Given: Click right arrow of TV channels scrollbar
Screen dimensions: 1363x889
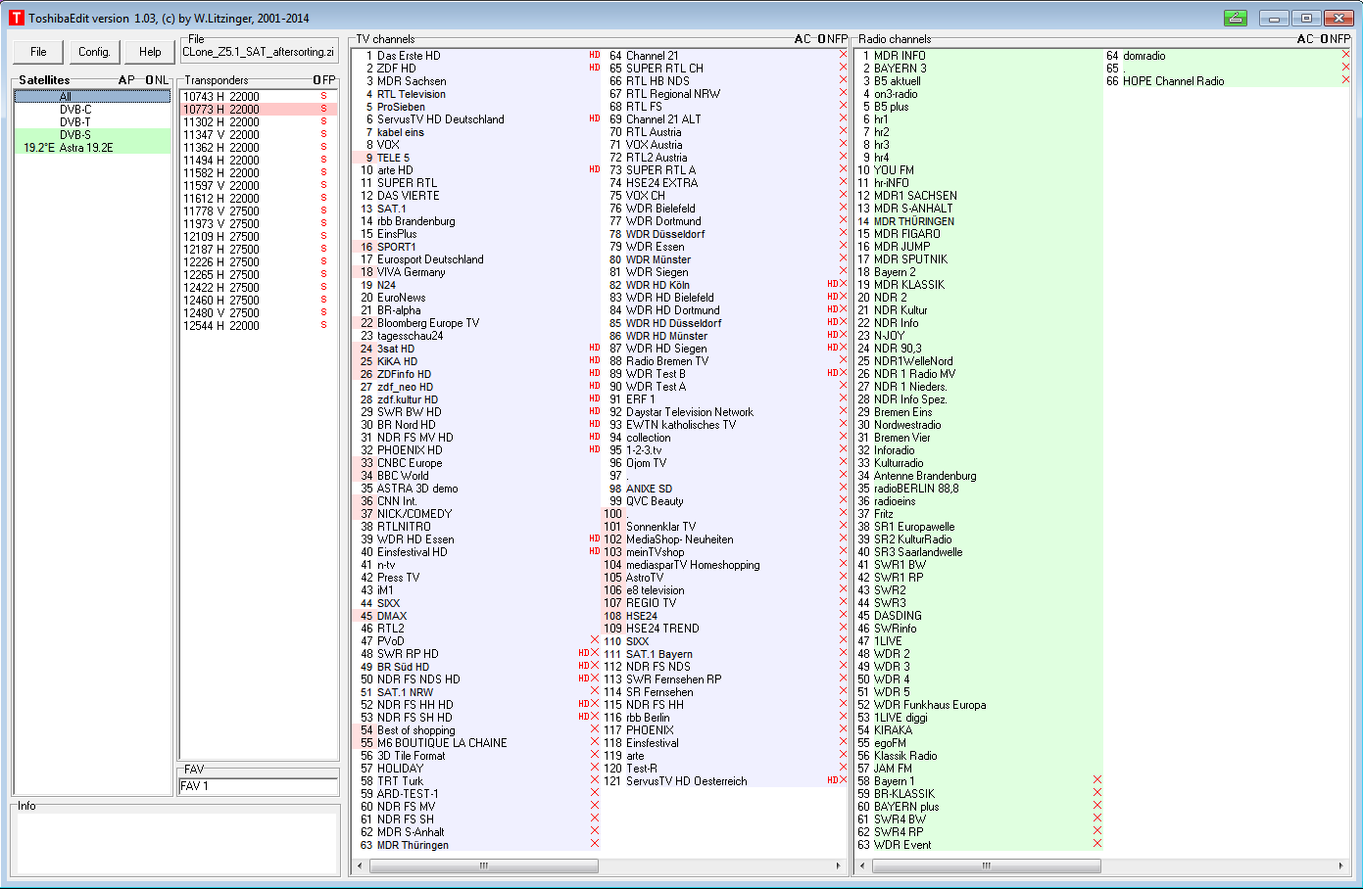Looking at the screenshot, I should point(838,866).
